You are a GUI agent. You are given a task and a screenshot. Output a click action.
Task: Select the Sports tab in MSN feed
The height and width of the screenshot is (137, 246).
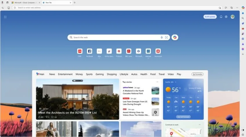(x=89, y=74)
